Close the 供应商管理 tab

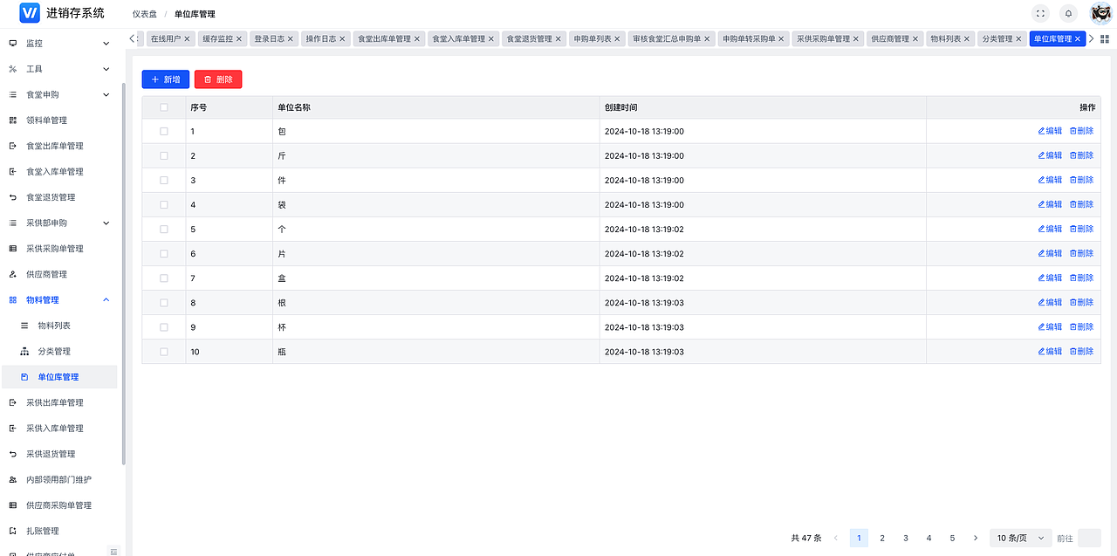915,39
